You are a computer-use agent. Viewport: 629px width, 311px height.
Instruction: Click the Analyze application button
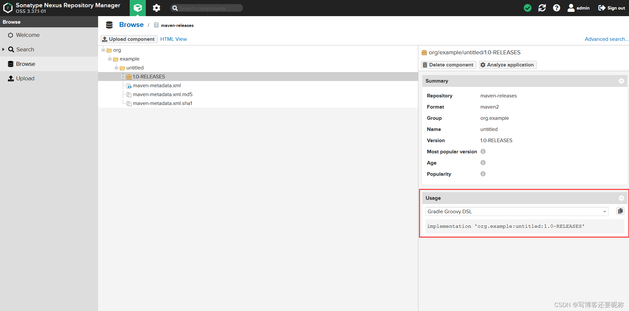tap(508, 65)
